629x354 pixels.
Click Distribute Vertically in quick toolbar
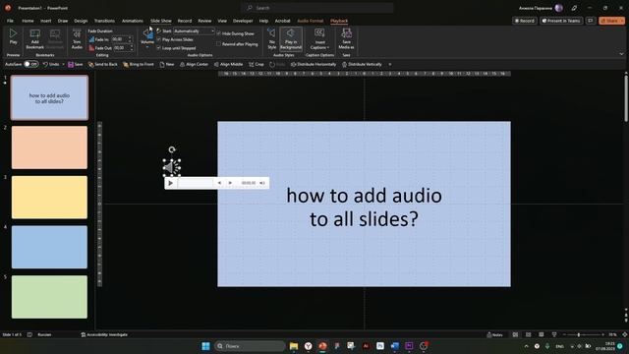[362, 64]
